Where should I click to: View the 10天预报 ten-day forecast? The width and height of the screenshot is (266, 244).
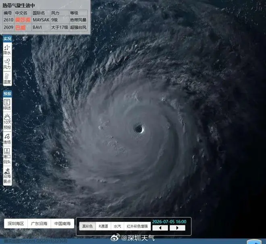[x=7, y=121]
